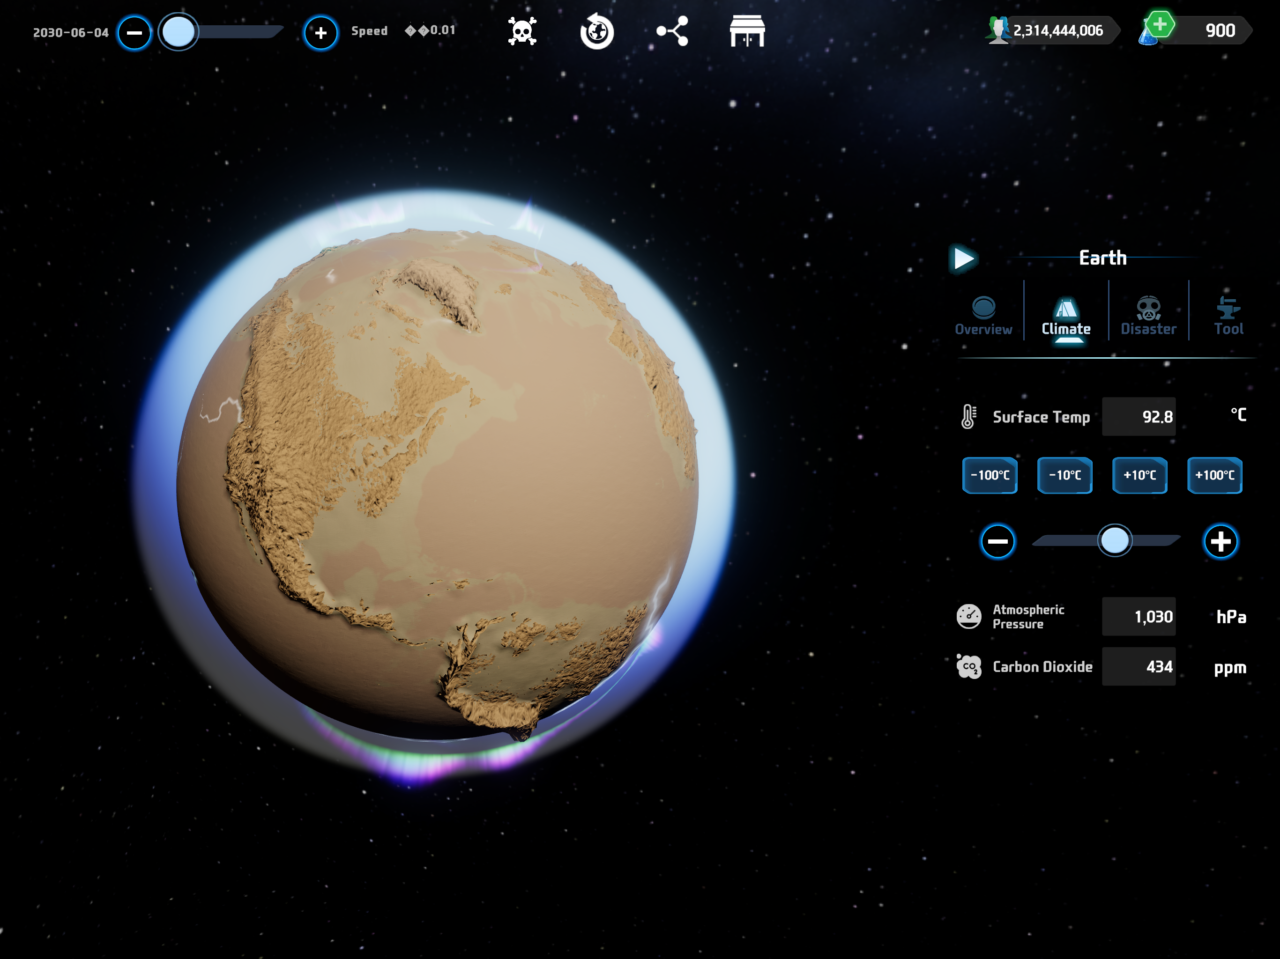The width and height of the screenshot is (1280, 959).
Task: Adjust the simulation speed slider handle
Action: (178, 32)
